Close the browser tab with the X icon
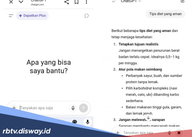Image resolution: width=192 pixels, height=137 pixels. (x=11, y=2)
